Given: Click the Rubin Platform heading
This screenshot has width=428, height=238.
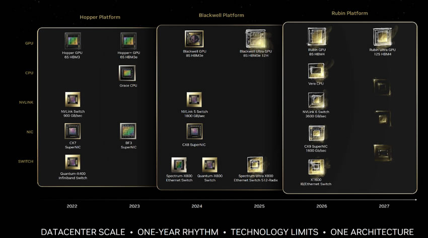Looking at the screenshot, I should coord(349,14).
